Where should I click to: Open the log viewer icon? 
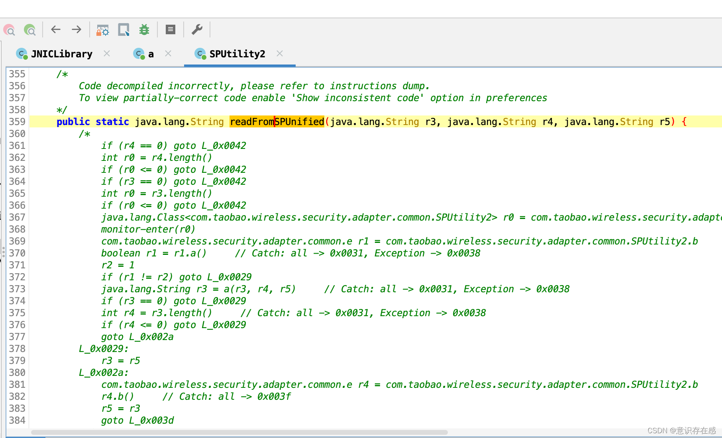tap(171, 29)
